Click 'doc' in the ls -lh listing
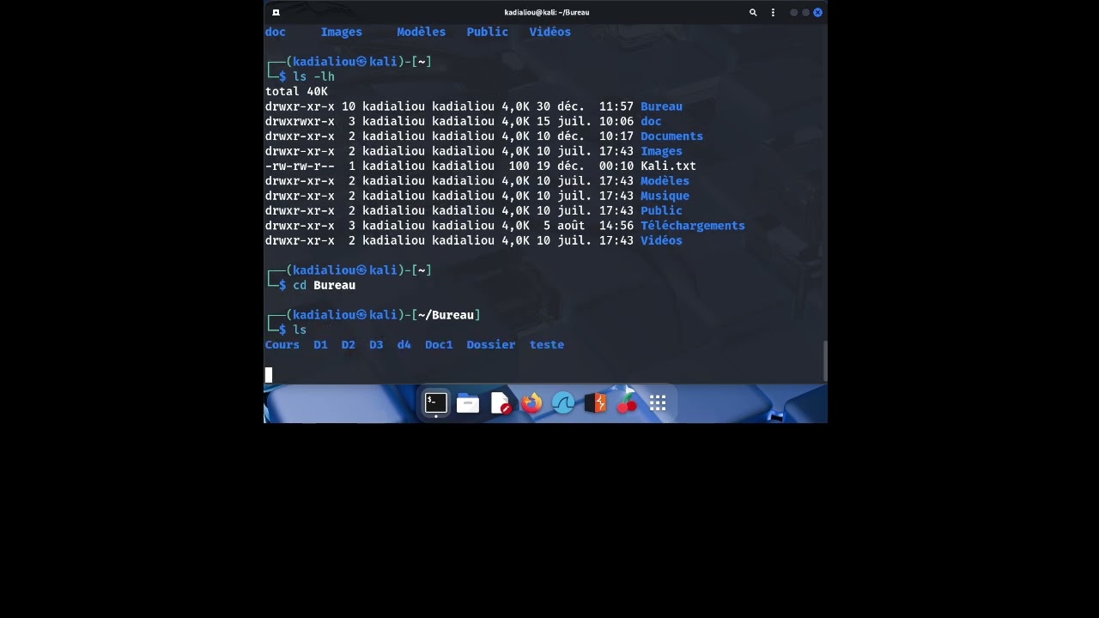This screenshot has height=618, width=1099. (651, 121)
